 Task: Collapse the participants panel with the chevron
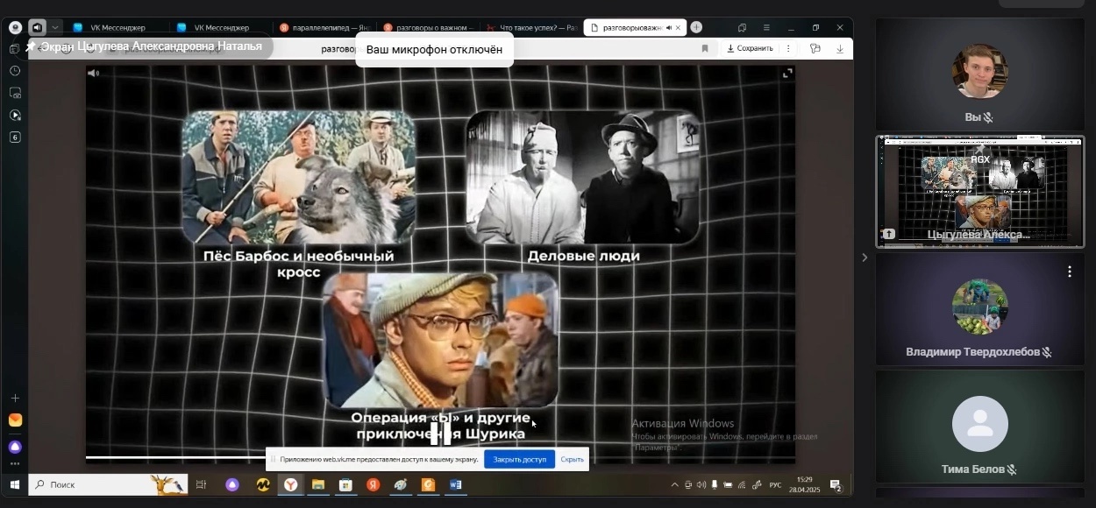pos(865,258)
